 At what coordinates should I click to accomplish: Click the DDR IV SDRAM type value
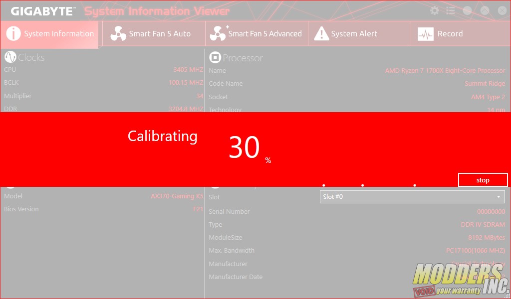click(483, 224)
